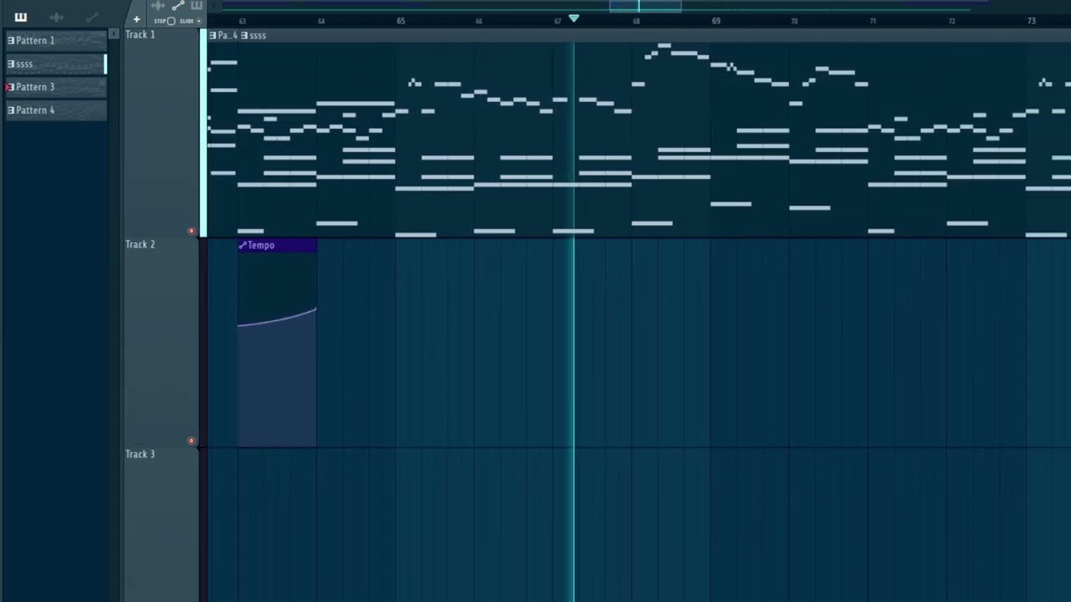Select Pattern 4 in the picker
The width and height of the screenshot is (1071, 602).
pos(56,110)
